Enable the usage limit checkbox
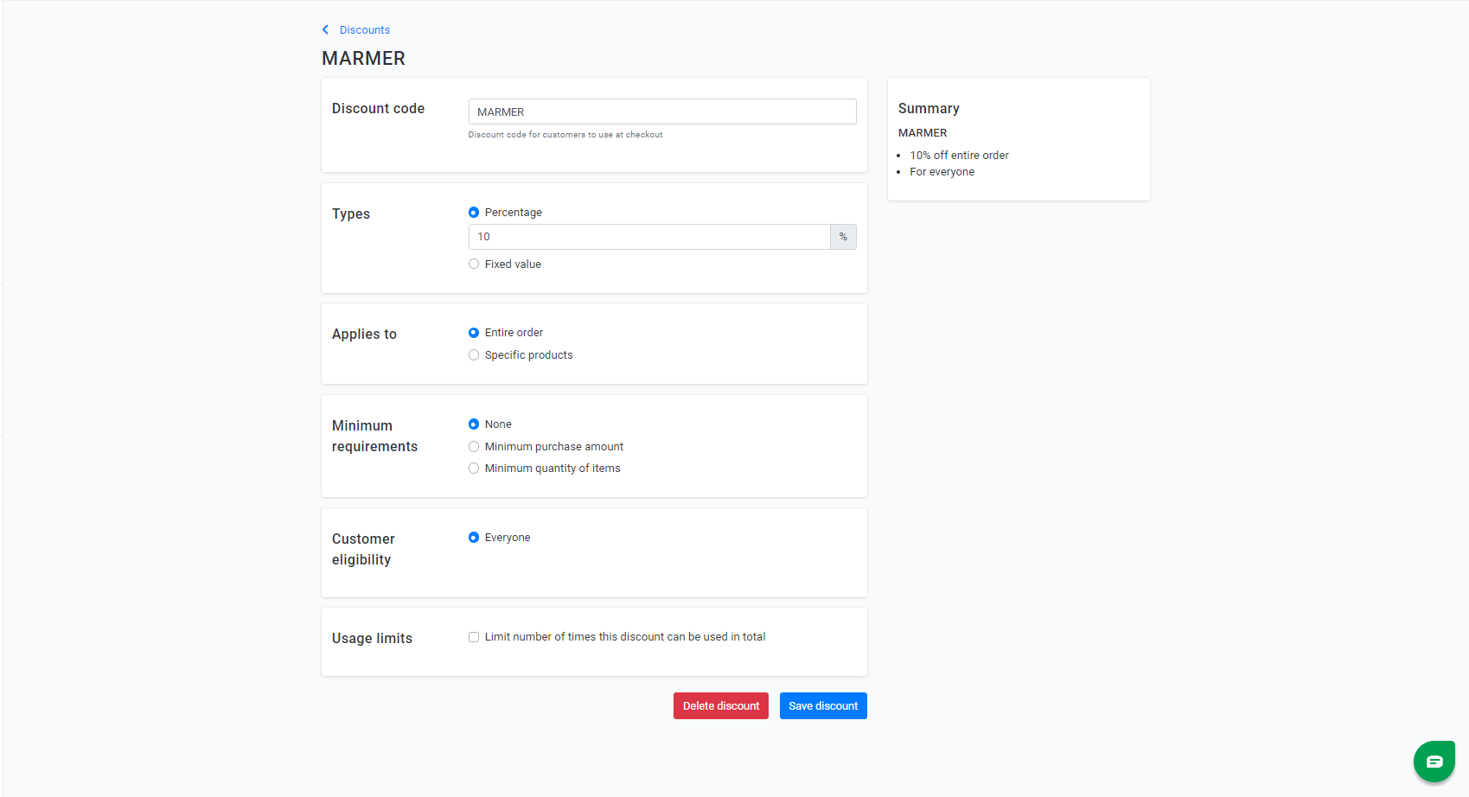Viewport: 1469px width, 797px height. click(x=474, y=637)
